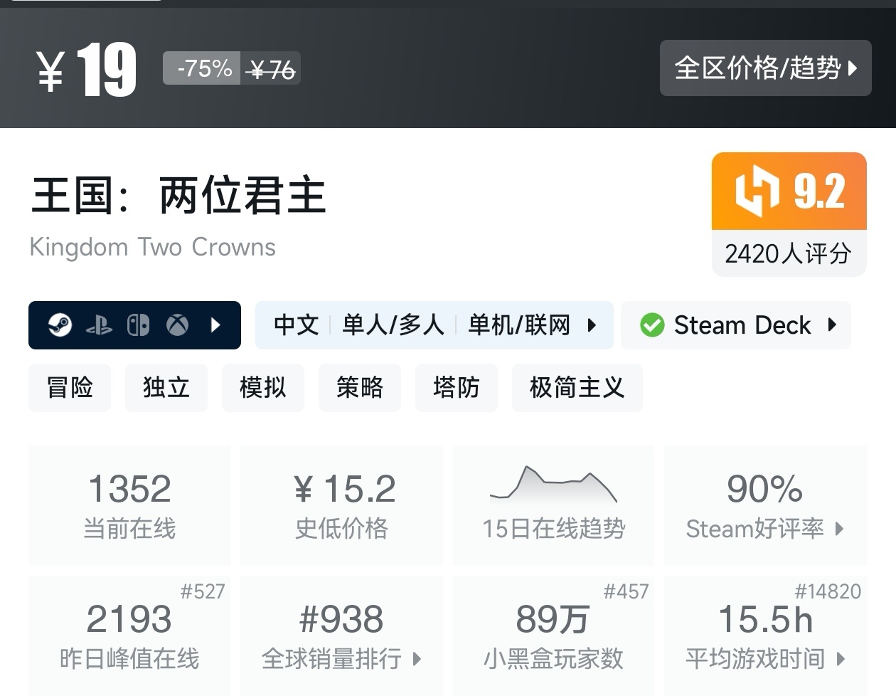This screenshot has width=896, height=696.
Task: Click the 中文 language label
Action: click(297, 325)
